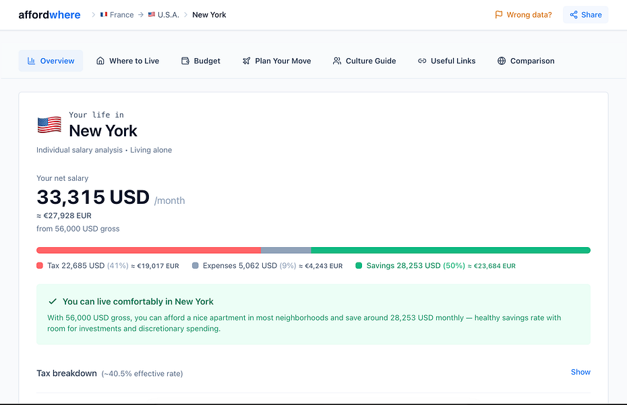The width and height of the screenshot is (627, 405).
Task: Click the US flag icon in breadcrumb
Action: [152, 14]
